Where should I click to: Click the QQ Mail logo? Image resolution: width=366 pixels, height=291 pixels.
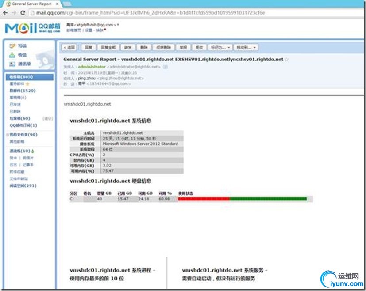tap(32, 28)
